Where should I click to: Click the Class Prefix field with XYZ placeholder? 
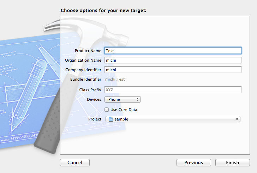[x=173, y=90]
